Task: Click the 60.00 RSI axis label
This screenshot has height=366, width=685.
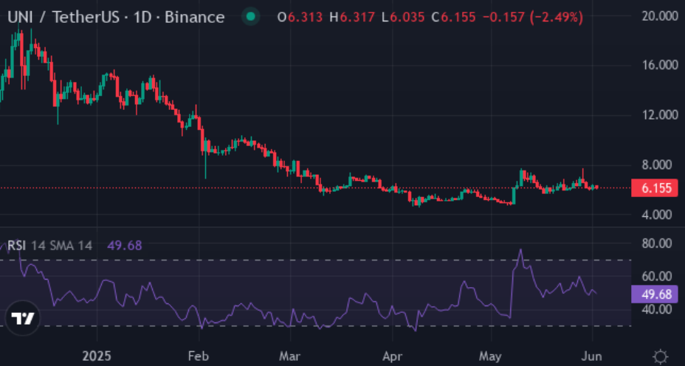Action: point(657,277)
